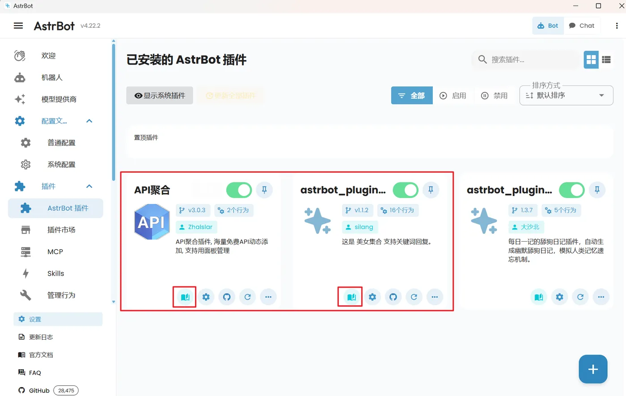The height and width of the screenshot is (396, 626).
Task: Open the three-dot menu in top bar
Action: coord(617,26)
